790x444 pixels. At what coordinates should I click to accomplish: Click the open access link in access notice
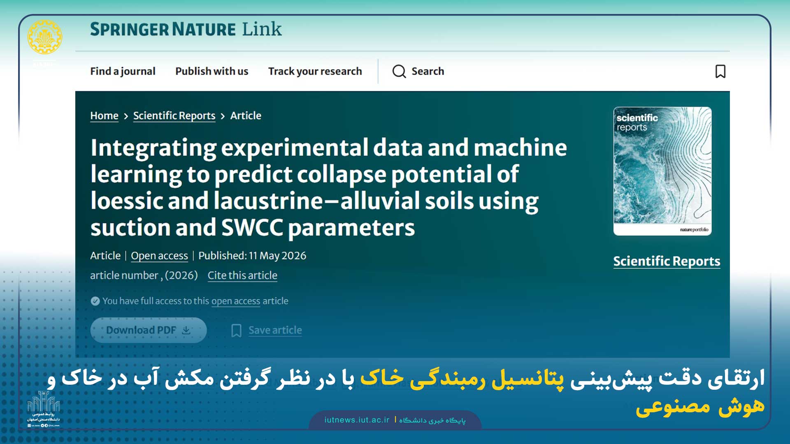(x=236, y=301)
